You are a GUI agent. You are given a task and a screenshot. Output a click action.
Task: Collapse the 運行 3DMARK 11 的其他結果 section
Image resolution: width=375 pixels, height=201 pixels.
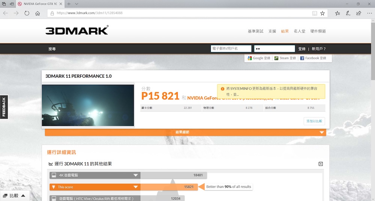click(321, 164)
